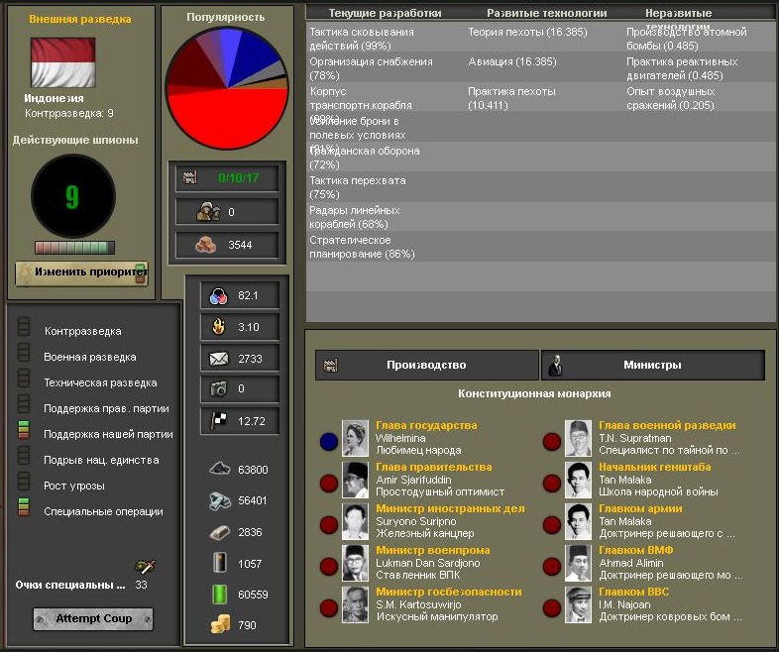This screenshot has width=779, height=652.
Task: Switch to the Производство tab
Action: (426, 365)
